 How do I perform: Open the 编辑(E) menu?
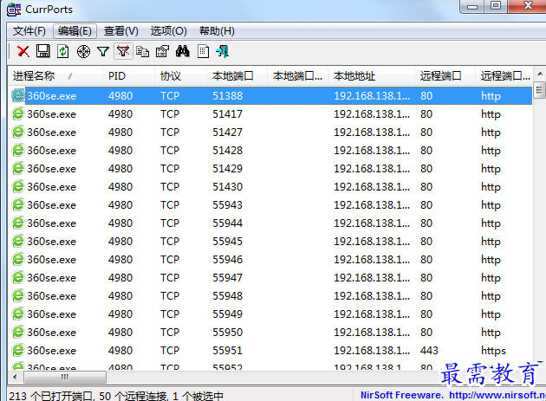[x=75, y=31]
